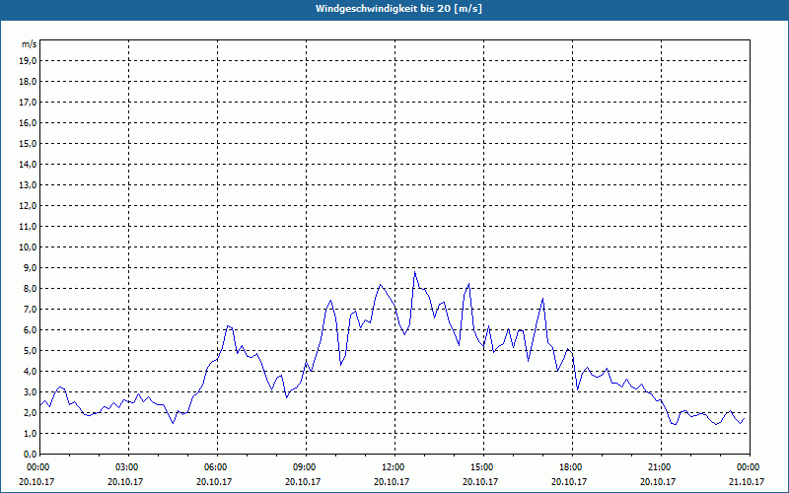789x493 pixels.
Task: Click the '14,0' y-axis label
Action: click(28, 164)
